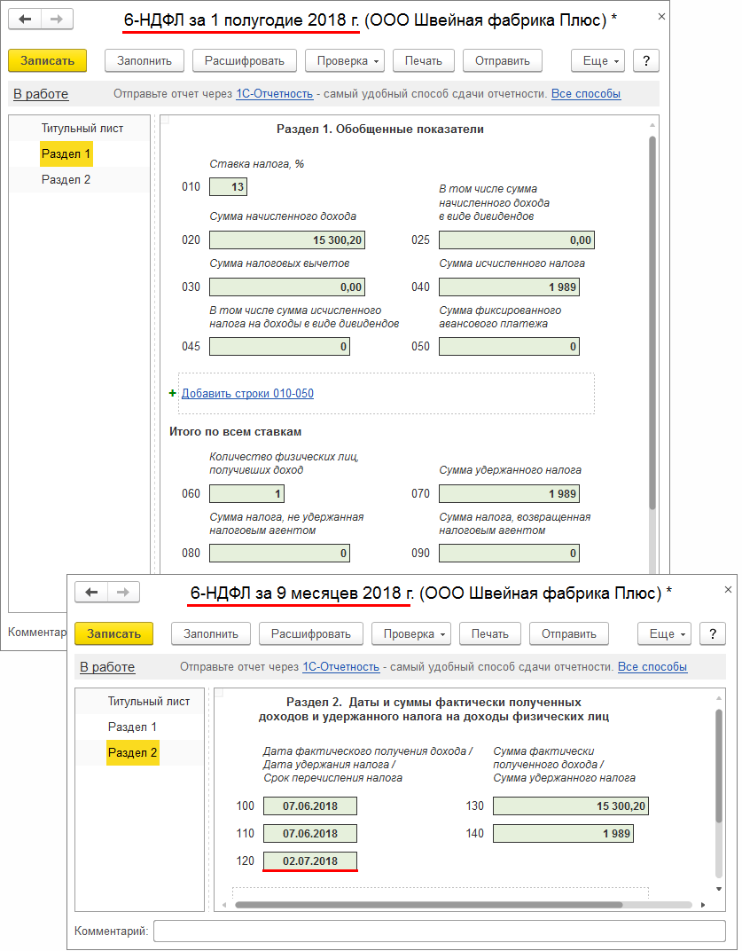Open 1С-Отчетность link in top window

pos(274,94)
